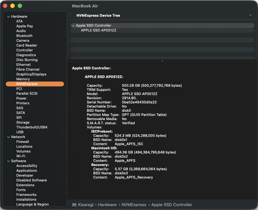This screenshot has height=210, width=258.
Task: Select APPLE SSD AP0512Z in device tree
Action: [x=98, y=30]
